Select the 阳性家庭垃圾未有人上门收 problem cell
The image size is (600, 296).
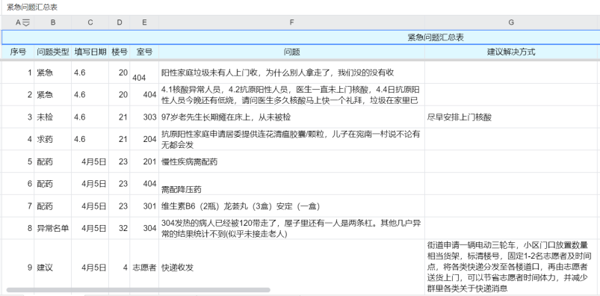pos(291,73)
